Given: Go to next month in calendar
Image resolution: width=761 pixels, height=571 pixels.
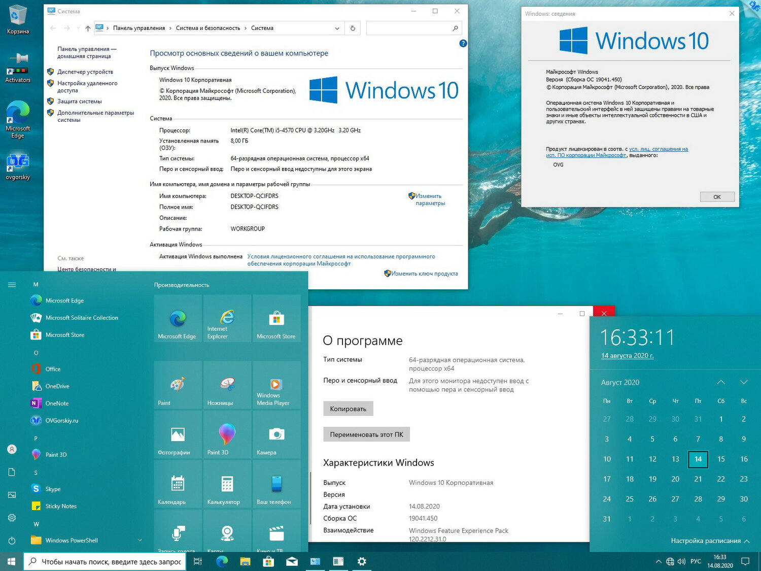Looking at the screenshot, I should point(744,382).
